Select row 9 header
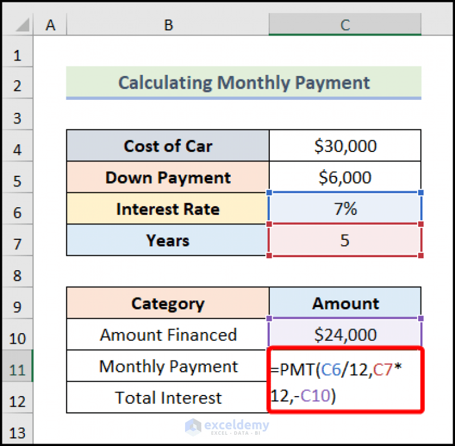This screenshot has width=455, height=446. [17, 303]
